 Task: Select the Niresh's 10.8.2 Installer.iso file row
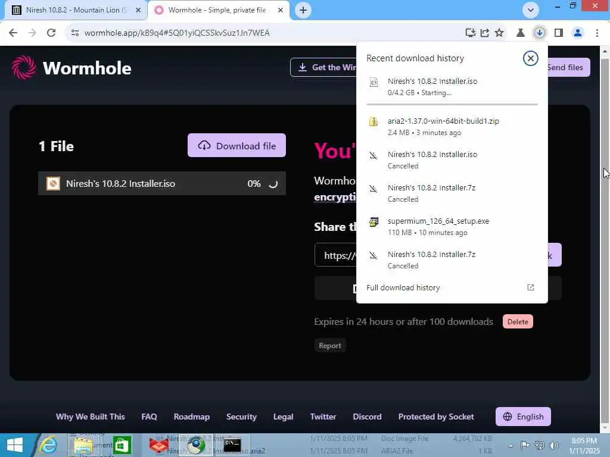(x=162, y=183)
